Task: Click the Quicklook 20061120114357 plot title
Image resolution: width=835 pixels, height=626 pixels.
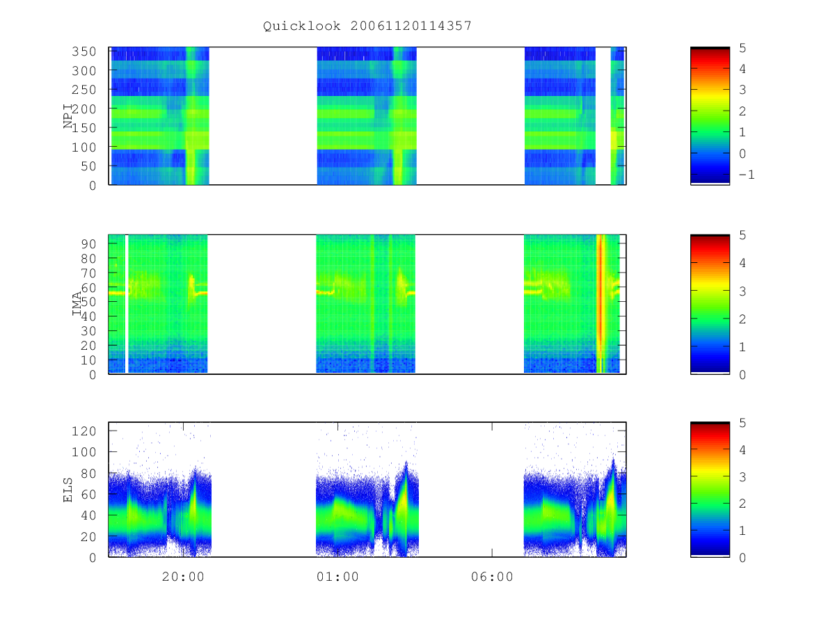Action: 367,26
